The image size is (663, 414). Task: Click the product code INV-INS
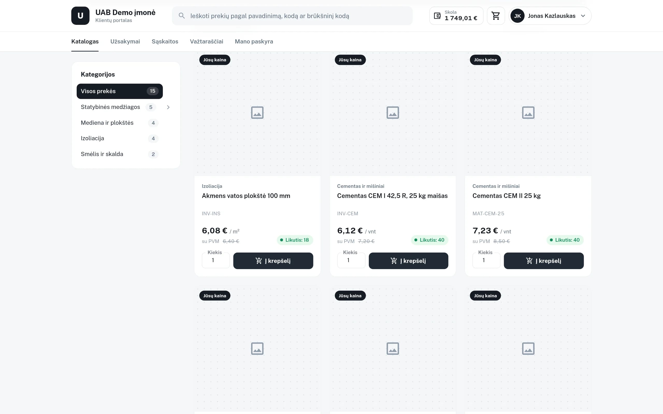click(x=211, y=213)
